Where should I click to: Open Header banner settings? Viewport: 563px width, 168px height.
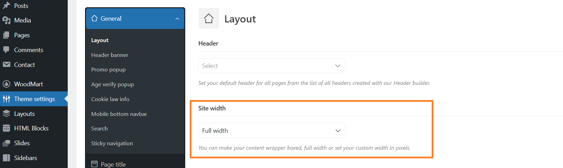pyautogui.click(x=110, y=55)
